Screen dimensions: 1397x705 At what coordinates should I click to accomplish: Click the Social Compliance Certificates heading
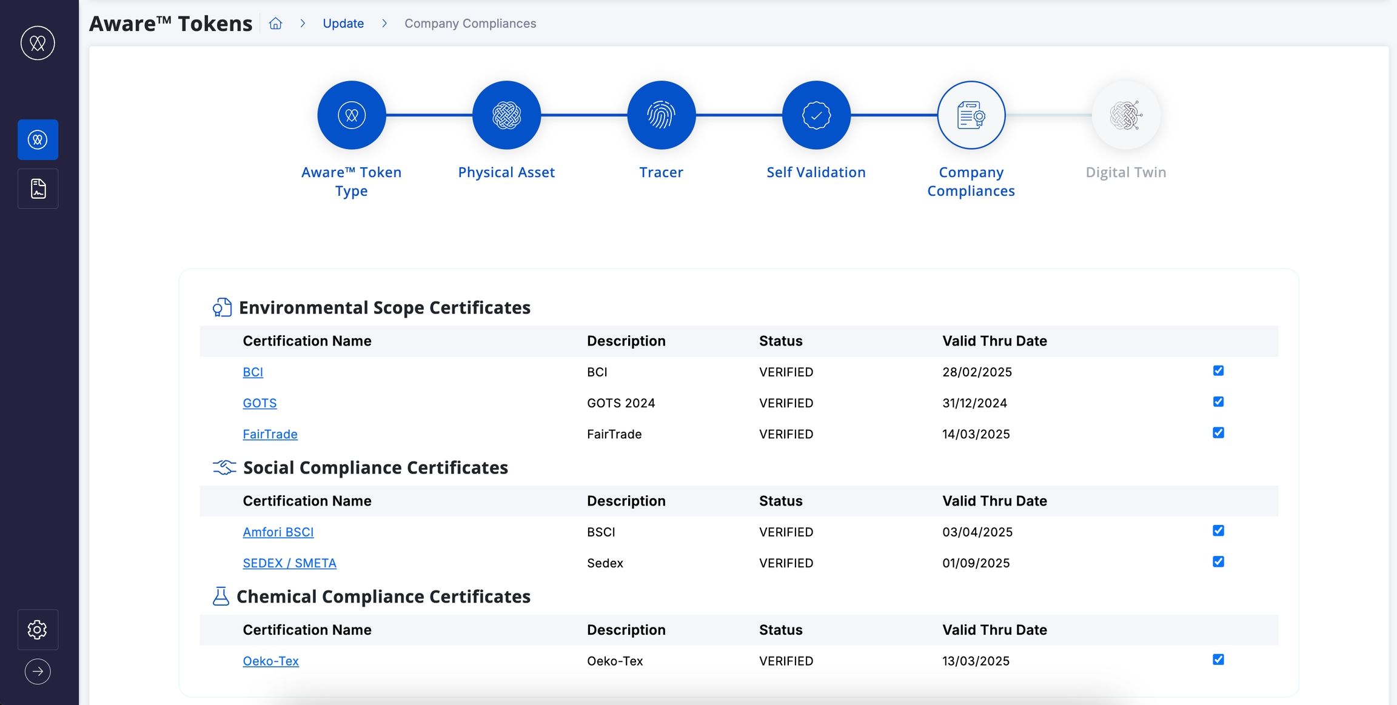pyautogui.click(x=375, y=467)
